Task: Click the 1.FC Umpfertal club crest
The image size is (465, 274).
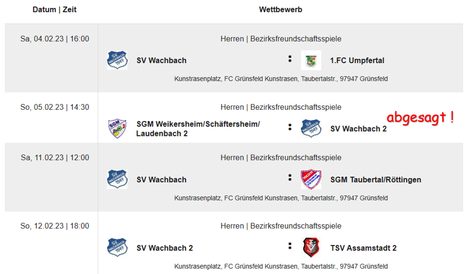Action: (x=311, y=60)
